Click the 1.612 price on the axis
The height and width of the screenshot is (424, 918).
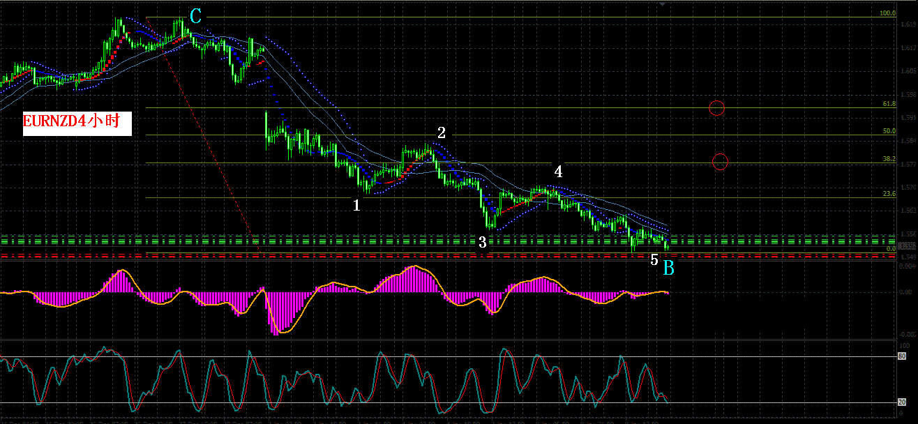coord(908,48)
